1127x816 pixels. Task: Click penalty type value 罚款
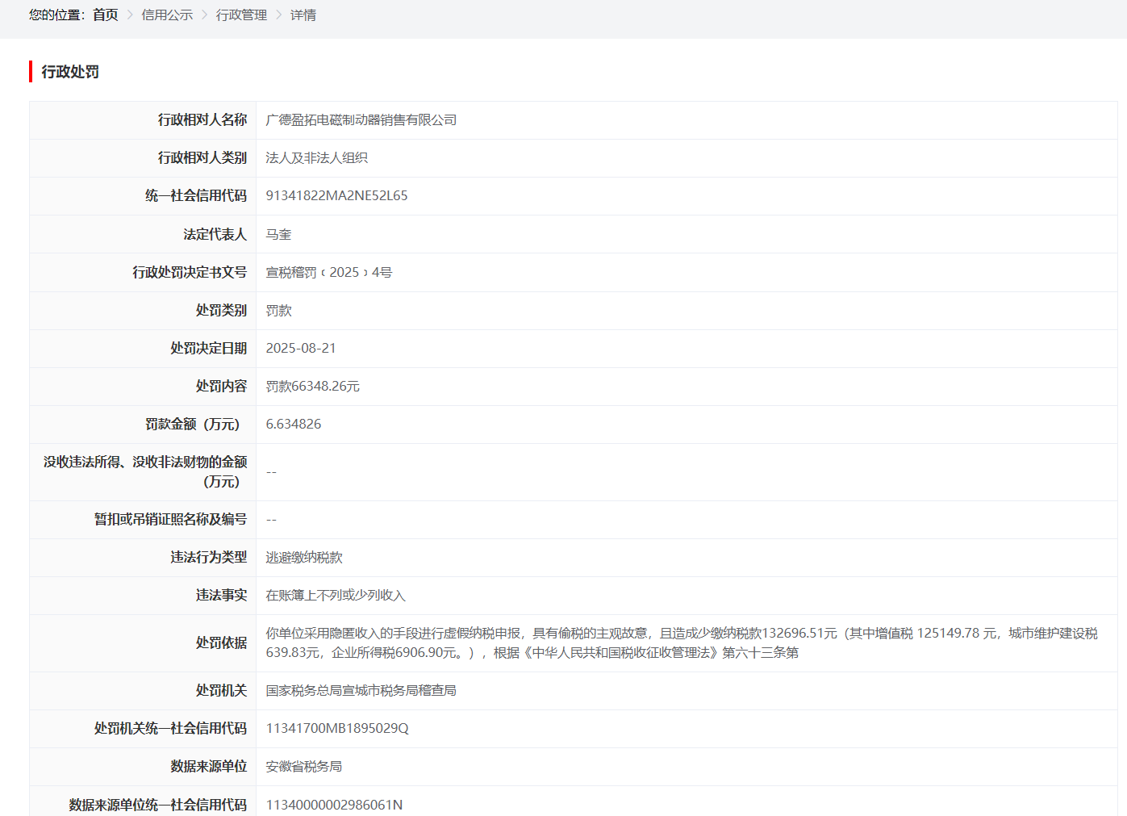tap(278, 311)
